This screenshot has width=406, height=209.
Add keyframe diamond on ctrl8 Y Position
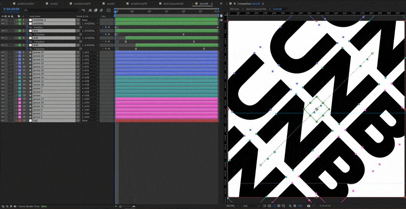click(106, 42)
